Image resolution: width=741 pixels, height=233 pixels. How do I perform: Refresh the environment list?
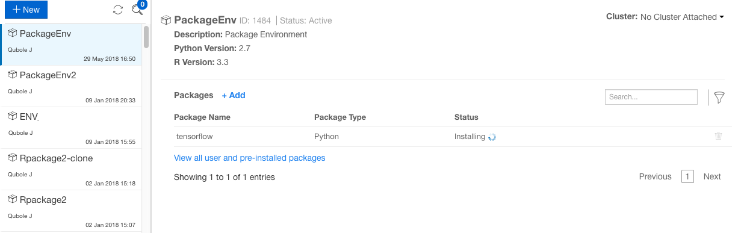118,10
